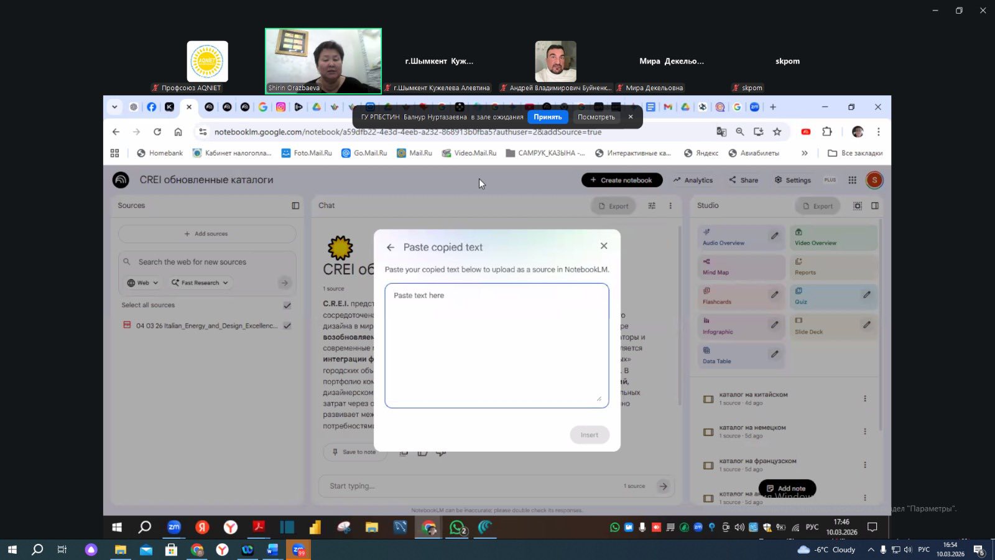
Task: Expand the Fast Research dropdown
Action: pyautogui.click(x=200, y=283)
